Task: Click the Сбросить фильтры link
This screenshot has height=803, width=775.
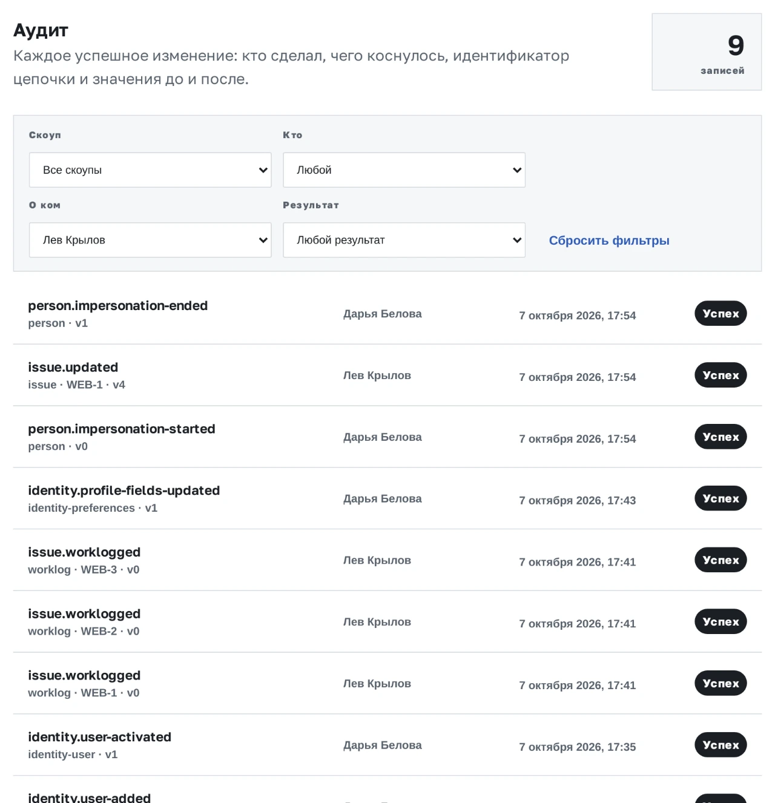Action: click(x=609, y=240)
